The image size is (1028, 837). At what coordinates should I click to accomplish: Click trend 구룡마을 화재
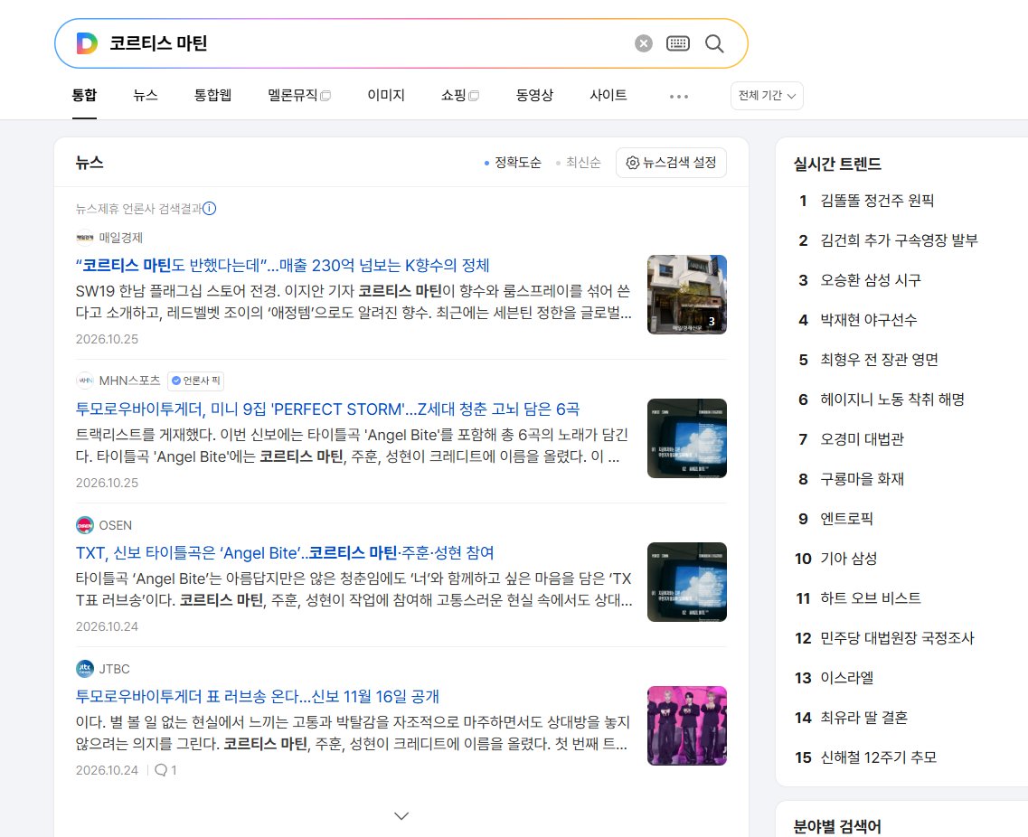pyautogui.click(x=863, y=479)
